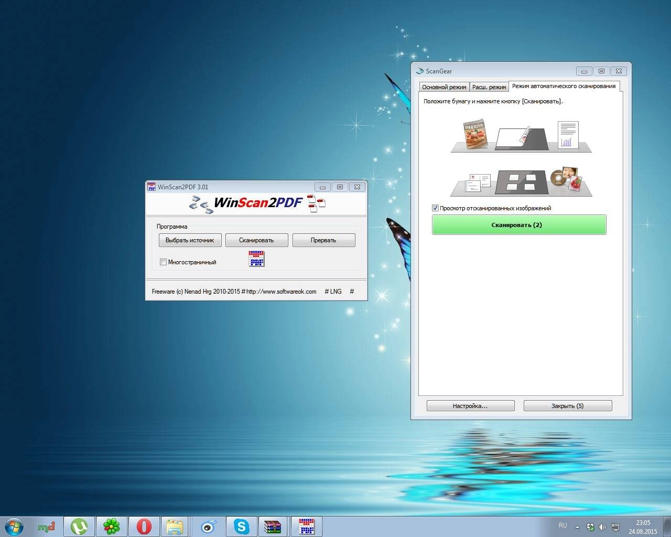
Task: Switch to Основной режим tab
Action: tap(444, 87)
